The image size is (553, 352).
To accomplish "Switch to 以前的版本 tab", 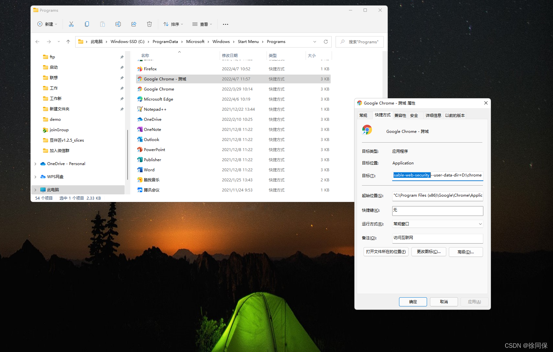I will coord(455,116).
